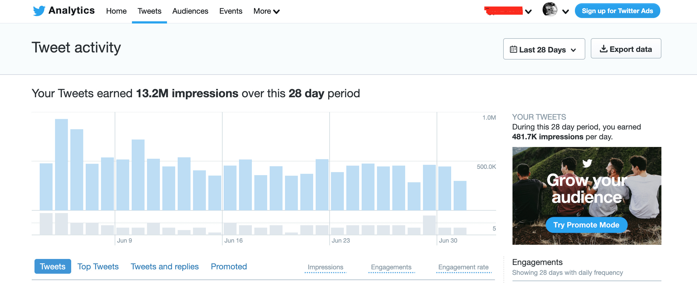Click the calendar icon in date selector
Image resolution: width=697 pixels, height=283 pixels.
point(513,49)
